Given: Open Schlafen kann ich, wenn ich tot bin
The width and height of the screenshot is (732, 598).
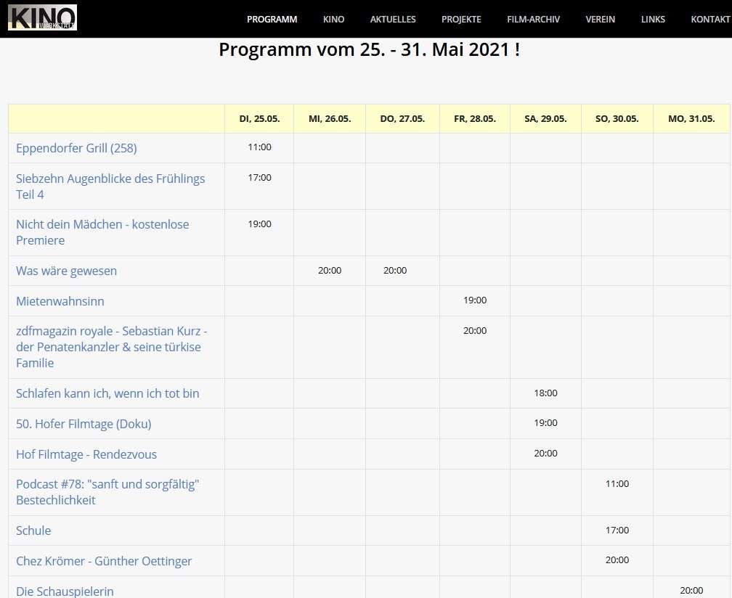Looking at the screenshot, I should pyautogui.click(x=107, y=393).
